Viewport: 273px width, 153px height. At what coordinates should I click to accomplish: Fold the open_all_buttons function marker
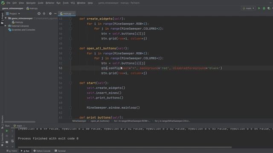[70, 48]
